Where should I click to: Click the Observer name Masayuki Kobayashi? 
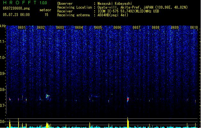click(x=115, y=4)
